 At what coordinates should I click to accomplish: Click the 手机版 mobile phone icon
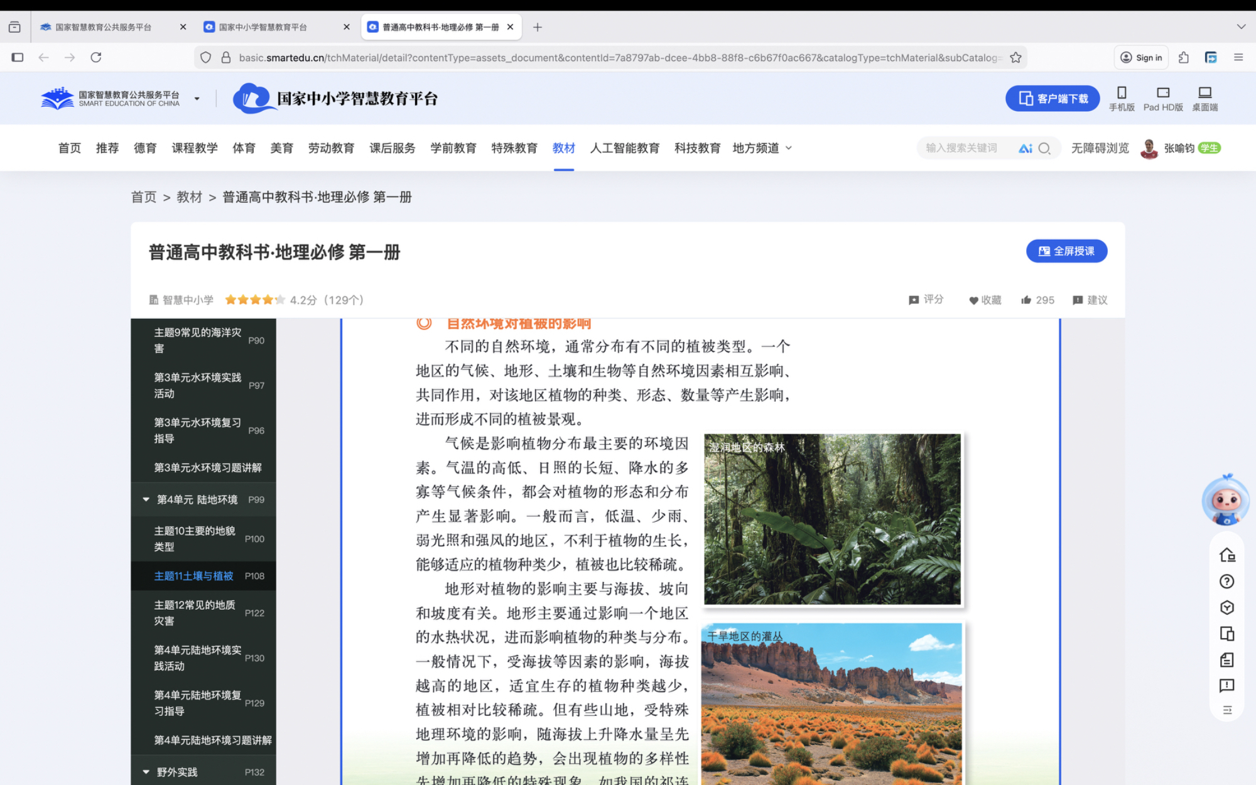(x=1122, y=93)
